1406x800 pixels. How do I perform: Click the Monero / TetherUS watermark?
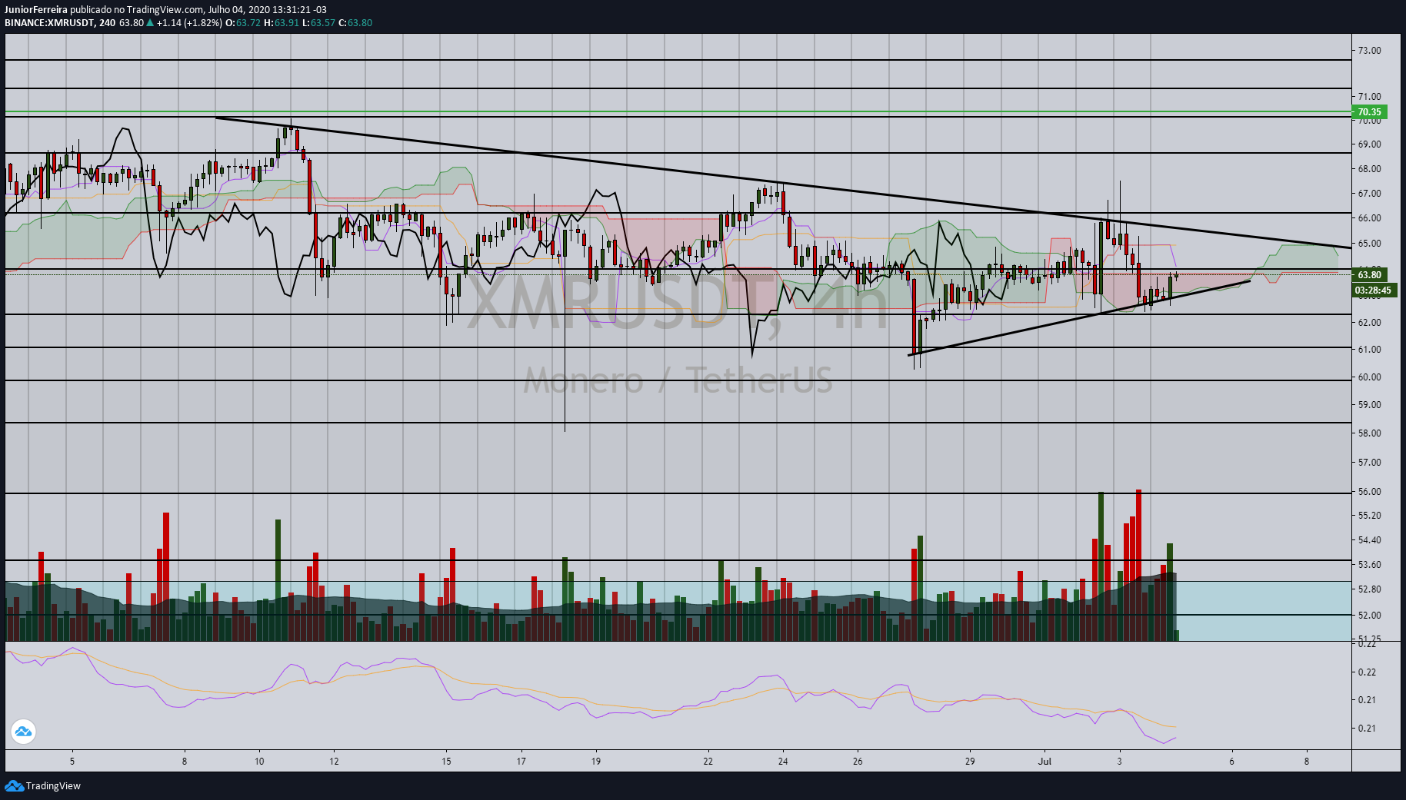click(x=678, y=380)
